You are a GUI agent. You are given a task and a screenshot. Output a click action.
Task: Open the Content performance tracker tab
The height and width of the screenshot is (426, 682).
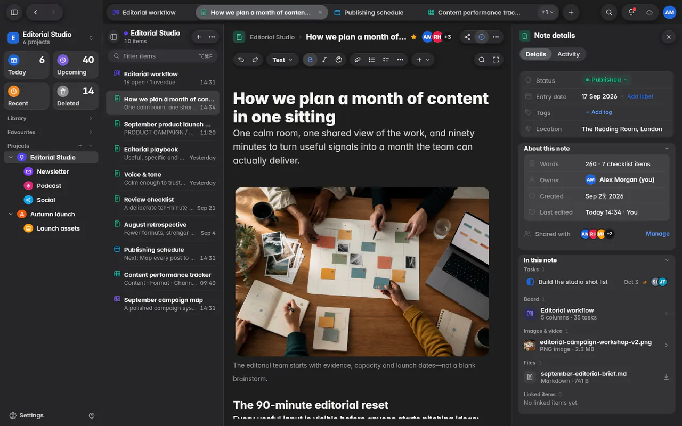pos(479,12)
